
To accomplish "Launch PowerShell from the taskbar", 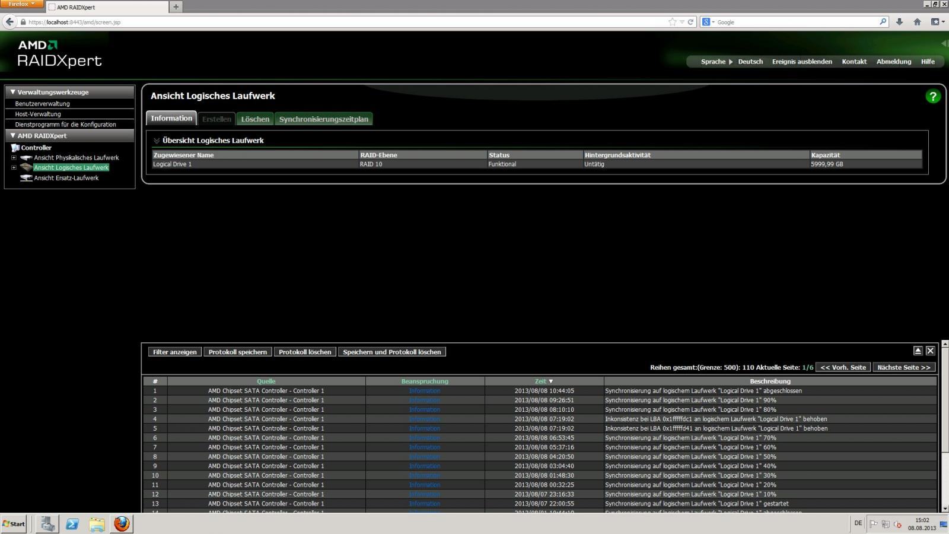I will (72, 524).
